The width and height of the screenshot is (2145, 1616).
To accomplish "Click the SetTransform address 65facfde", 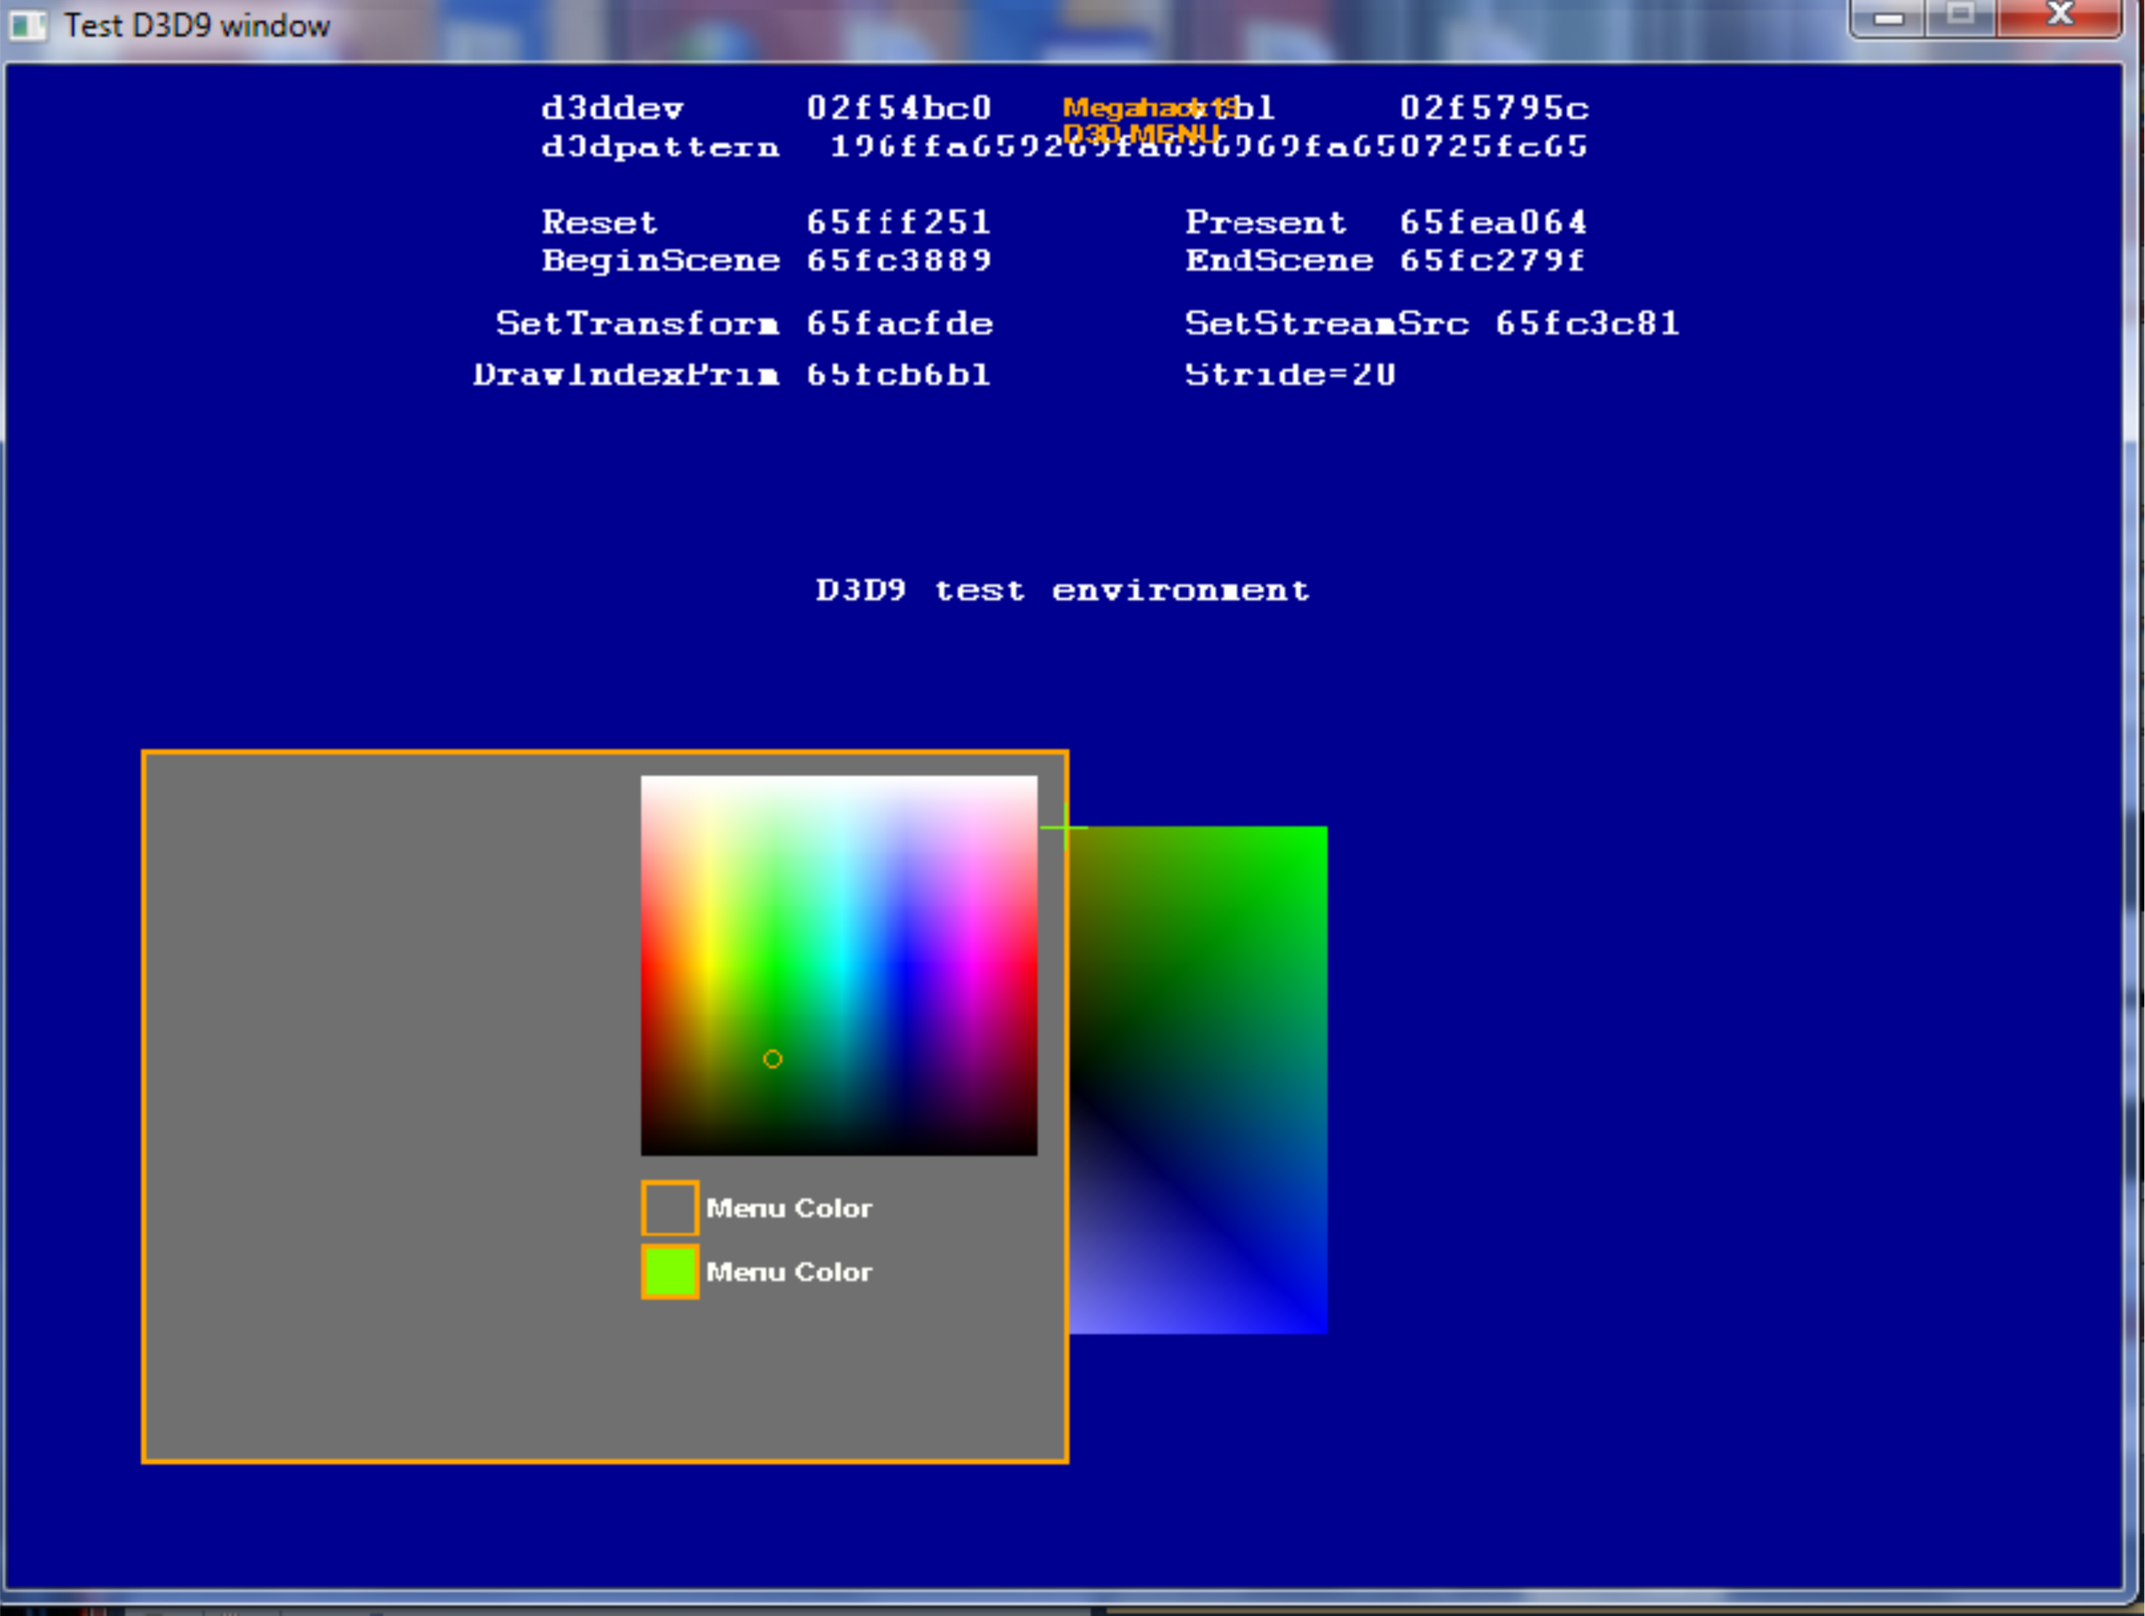I will [x=900, y=323].
